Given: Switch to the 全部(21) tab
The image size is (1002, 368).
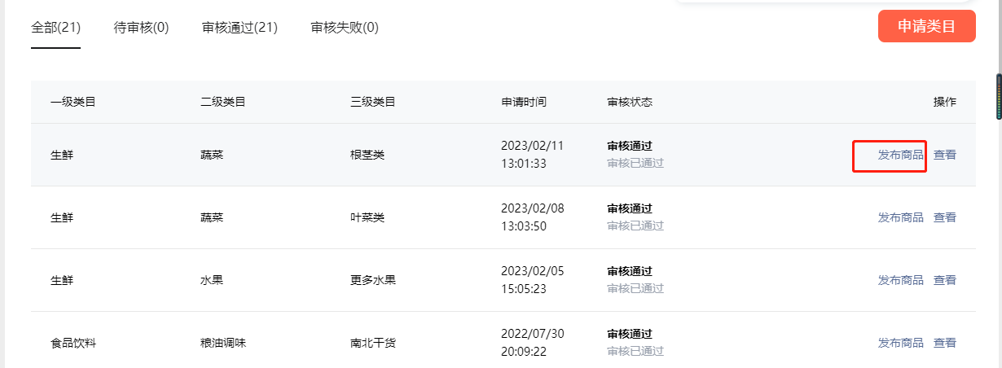Looking at the screenshot, I should pos(55,28).
